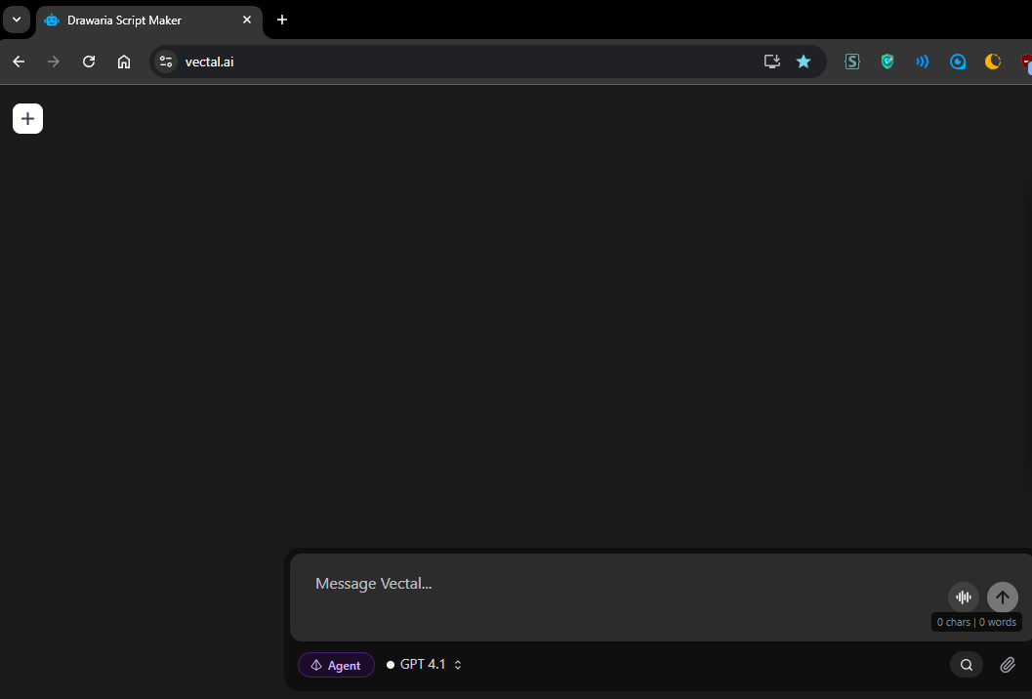1032x699 pixels.
Task: Open the orange crescent moon extension
Action: (992, 62)
